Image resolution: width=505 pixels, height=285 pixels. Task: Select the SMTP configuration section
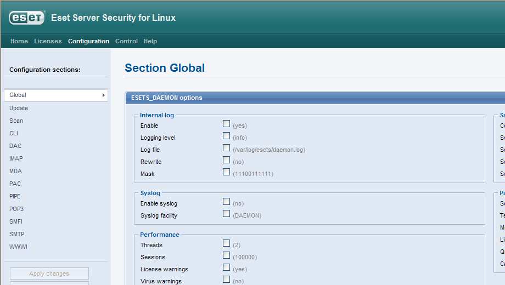(17, 234)
